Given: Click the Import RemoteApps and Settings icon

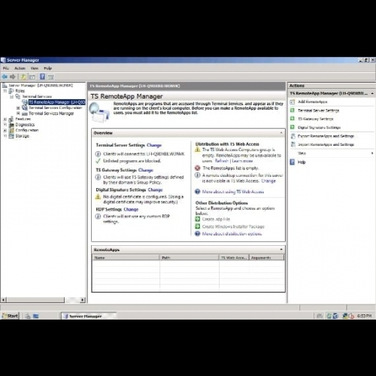Looking at the screenshot, I should (x=293, y=144).
